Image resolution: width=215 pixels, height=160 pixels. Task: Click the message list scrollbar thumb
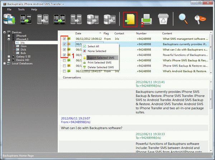click(x=211, y=47)
